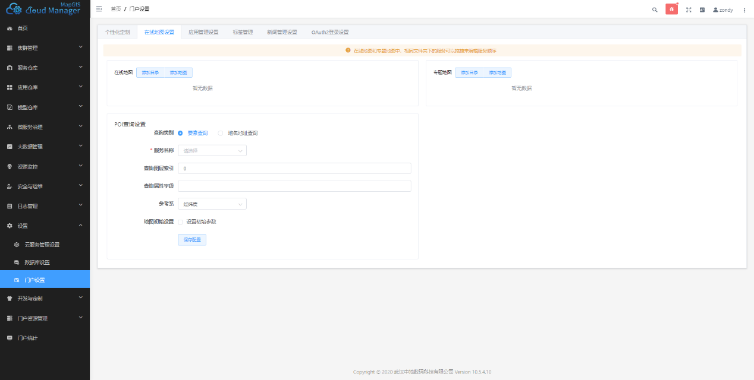Switch to the 应用管理设置 tab
This screenshot has height=380, width=754.
(x=203, y=32)
